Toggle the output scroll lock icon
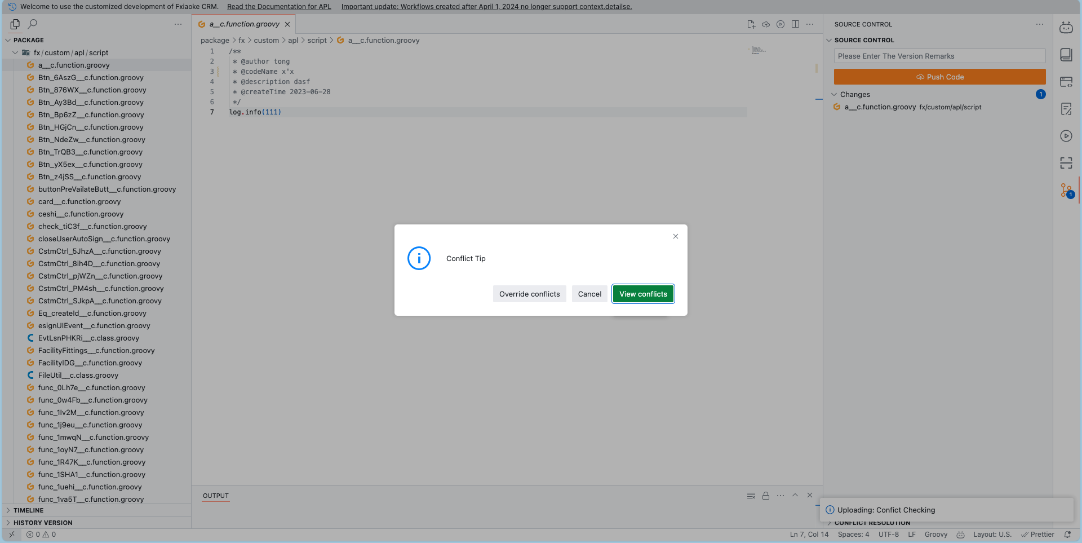Image resolution: width=1082 pixels, height=543 pixels. [x=766, y=496]
